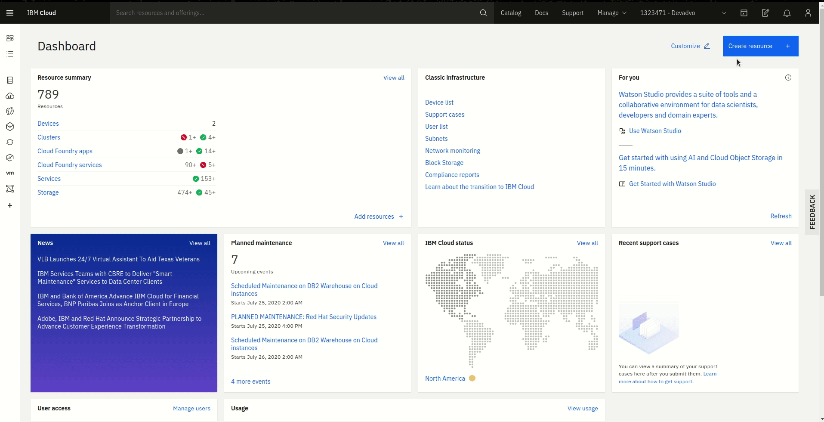
Task: Open Clusters resource link
Action: pos(49,137)
